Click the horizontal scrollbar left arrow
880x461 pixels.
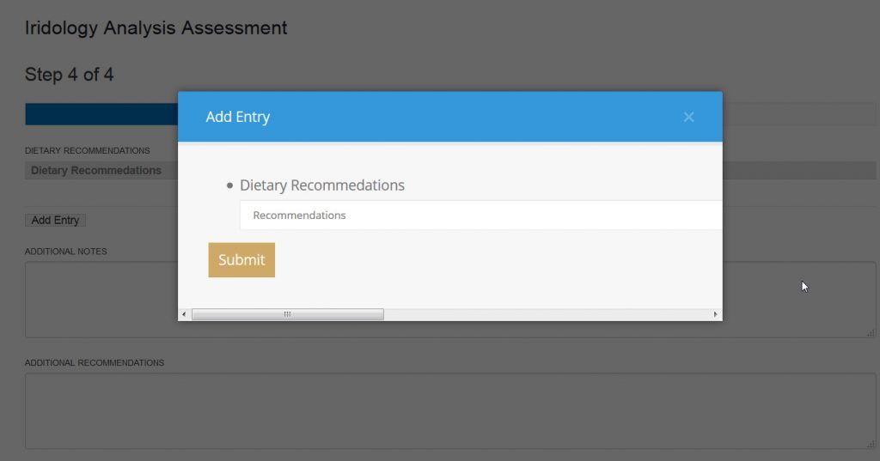pyautogui.click(x=184, y=314)
